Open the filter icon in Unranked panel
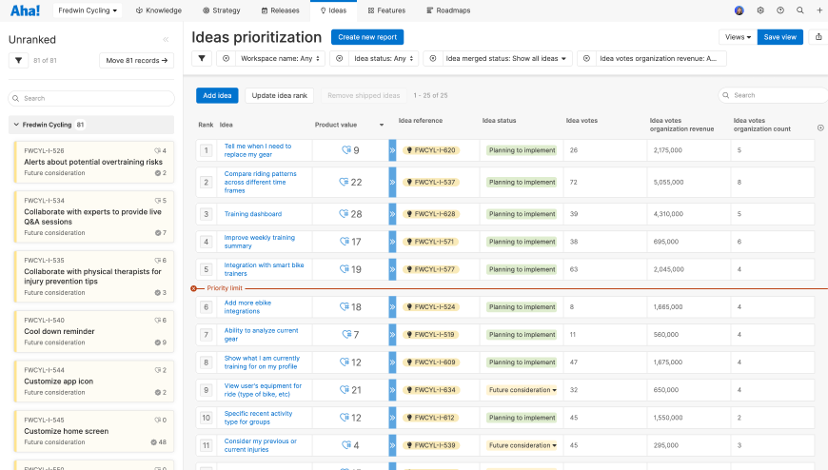Screen dimensions: 828x470 18,61
